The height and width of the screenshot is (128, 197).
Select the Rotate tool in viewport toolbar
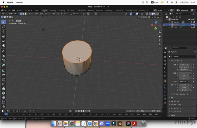point(4,36)
